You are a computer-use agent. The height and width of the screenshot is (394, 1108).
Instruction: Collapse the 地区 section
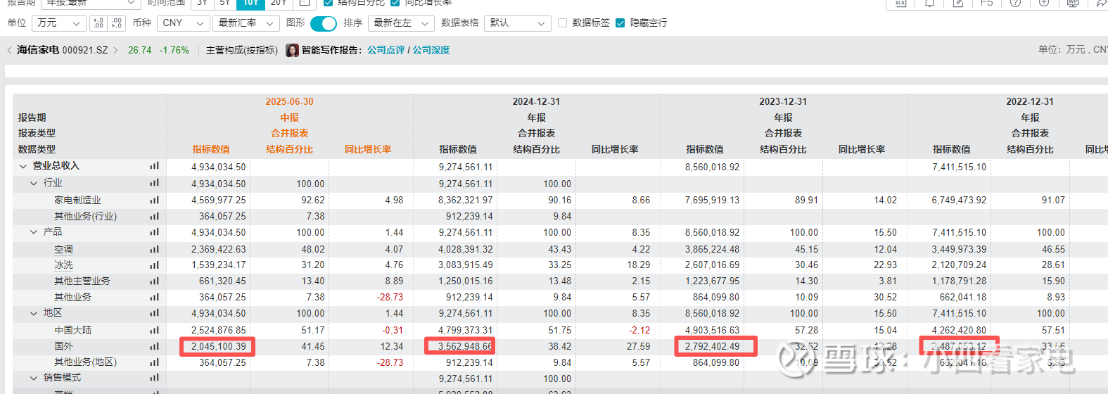34,313
